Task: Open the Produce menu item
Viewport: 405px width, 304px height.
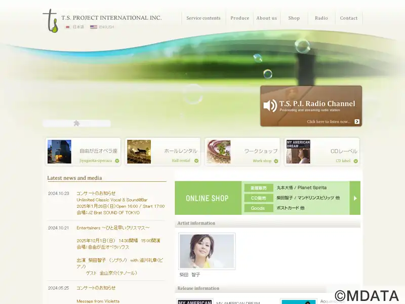Action: click(x=239, y=18)
